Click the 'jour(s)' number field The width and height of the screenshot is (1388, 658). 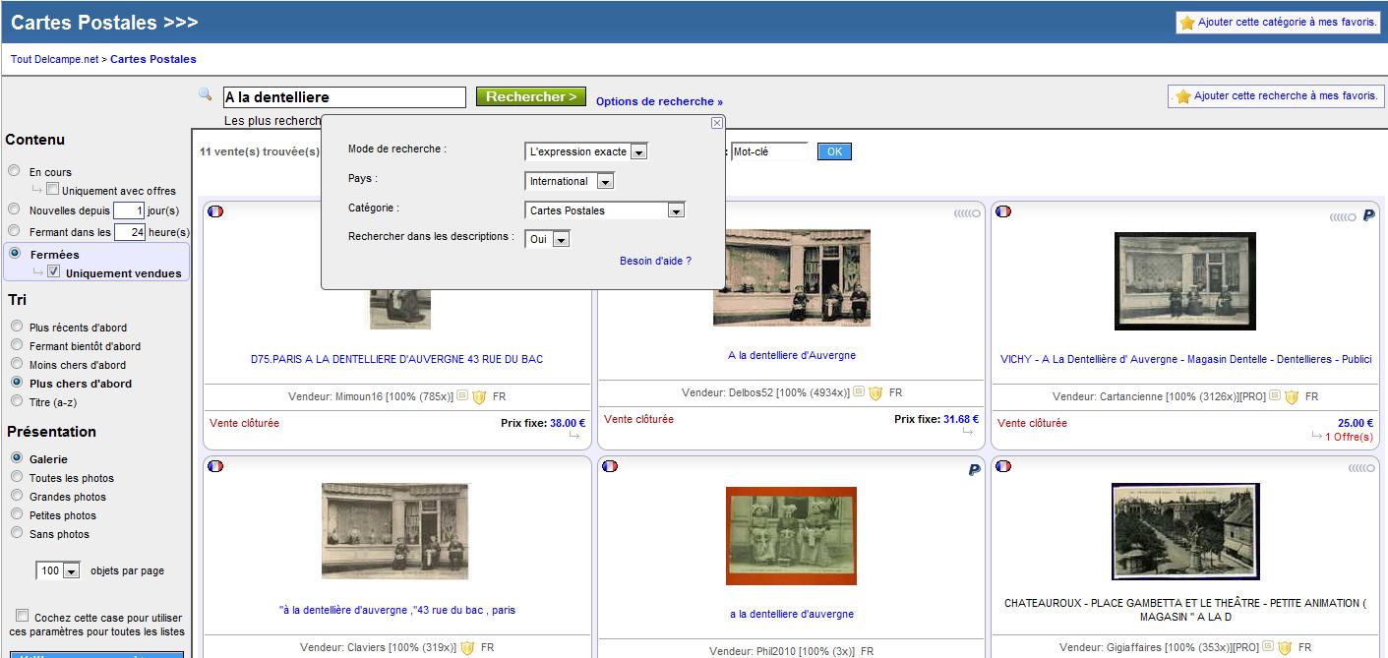[x=129, y=210]
